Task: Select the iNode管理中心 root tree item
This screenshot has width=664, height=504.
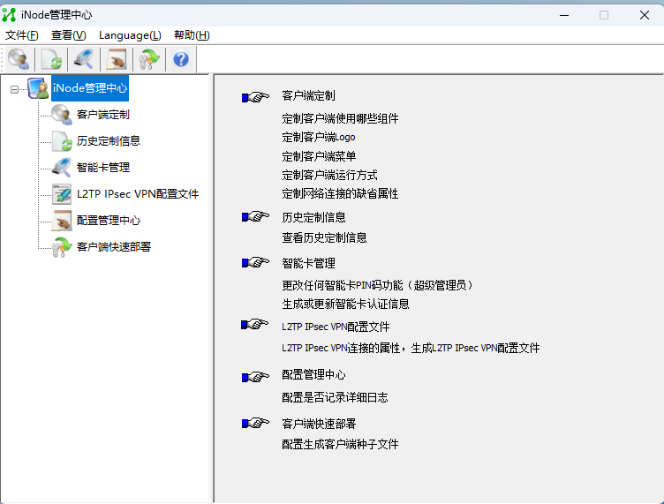Action: 90,88
